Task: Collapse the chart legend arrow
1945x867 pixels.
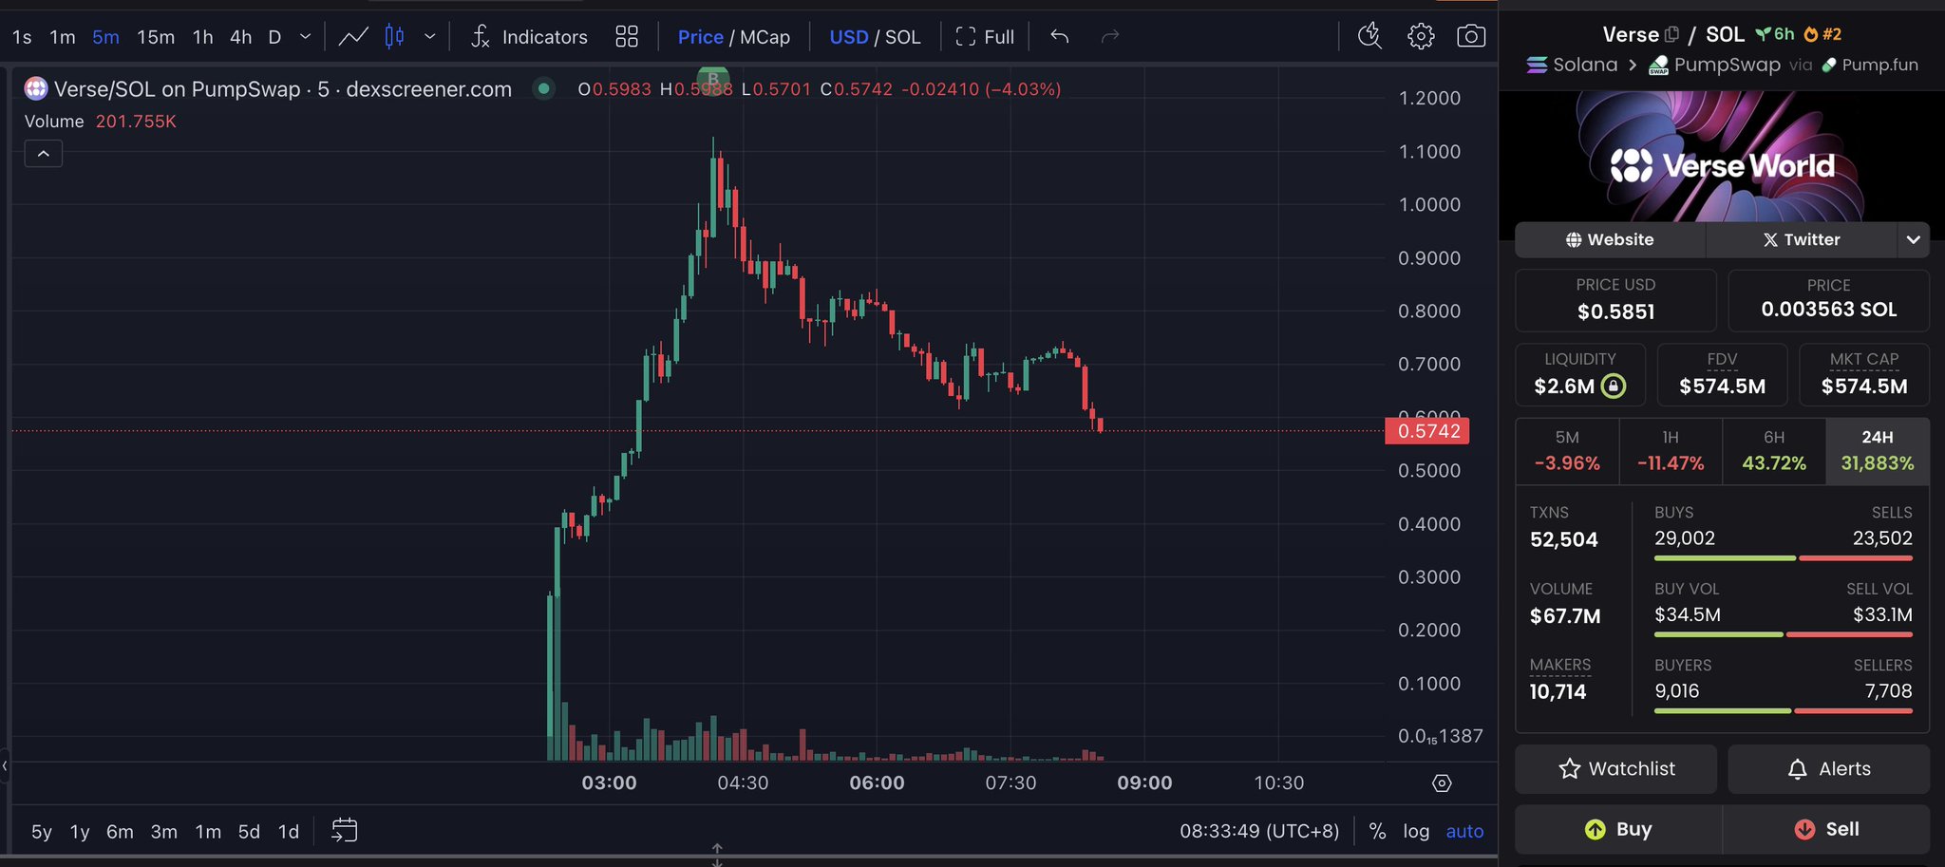Action: (x=44, y=154)
